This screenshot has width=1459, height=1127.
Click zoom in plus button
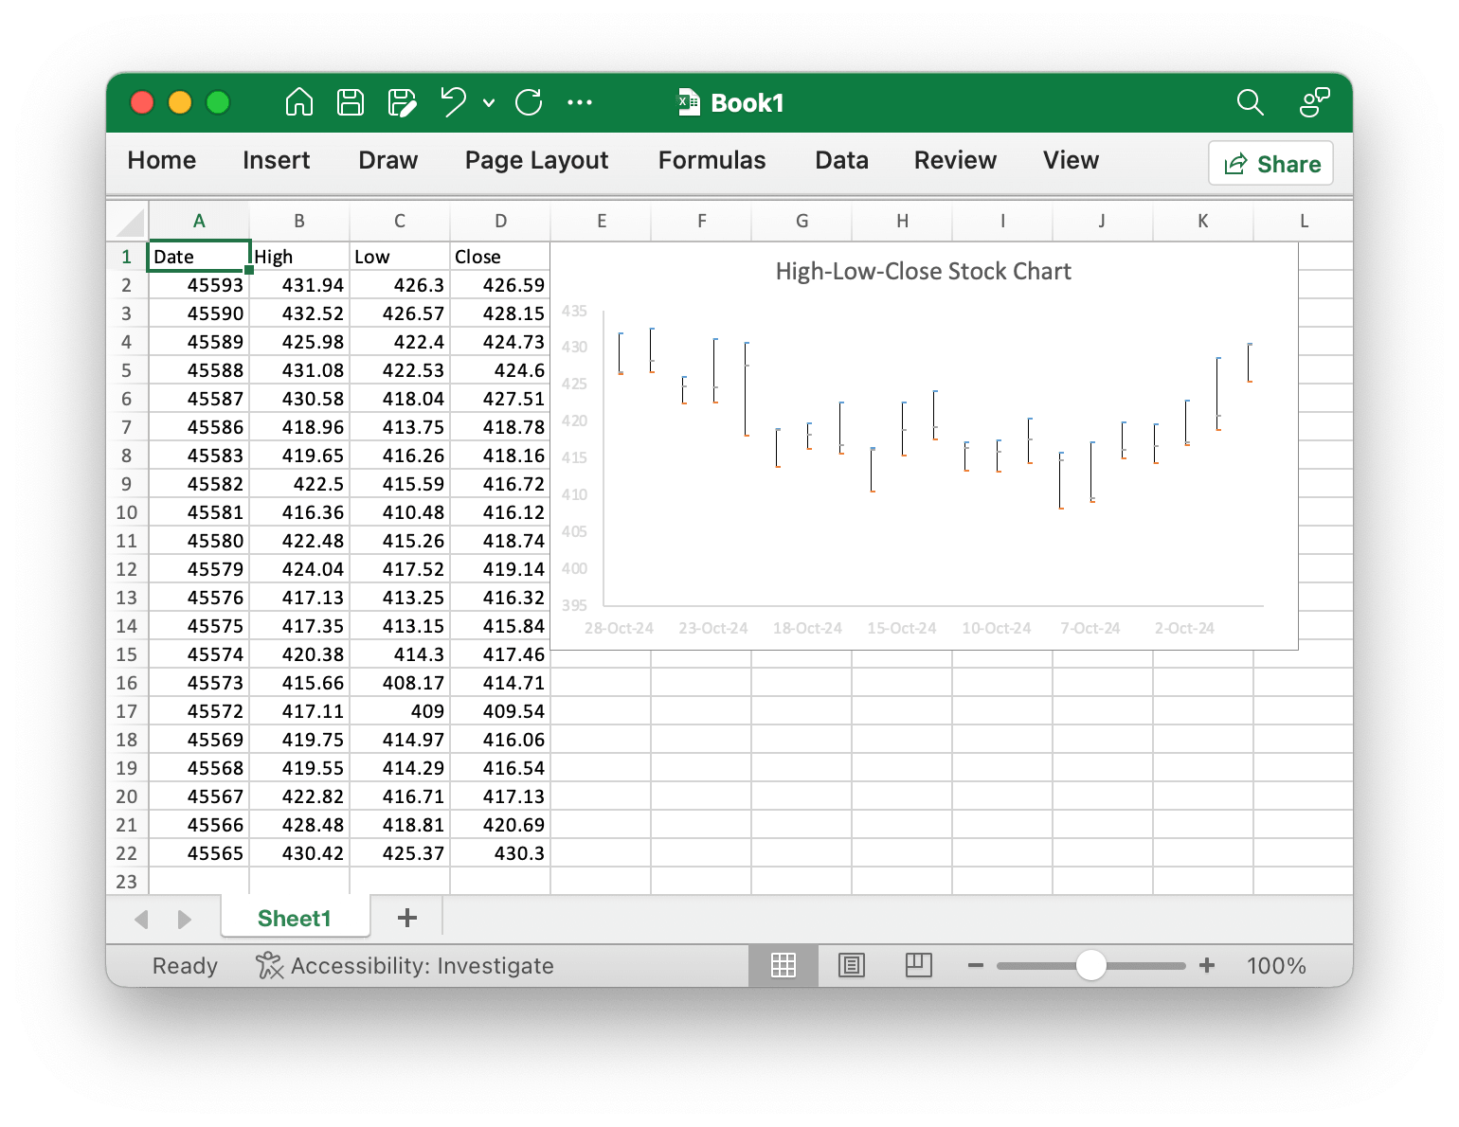pyautogui.click(x=1207, y=966)
